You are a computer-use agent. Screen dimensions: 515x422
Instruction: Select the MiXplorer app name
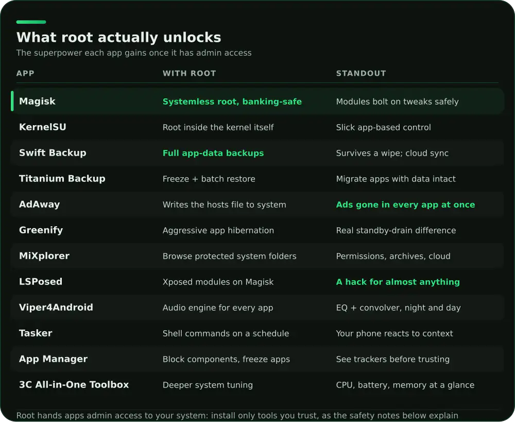pos(44,256)
